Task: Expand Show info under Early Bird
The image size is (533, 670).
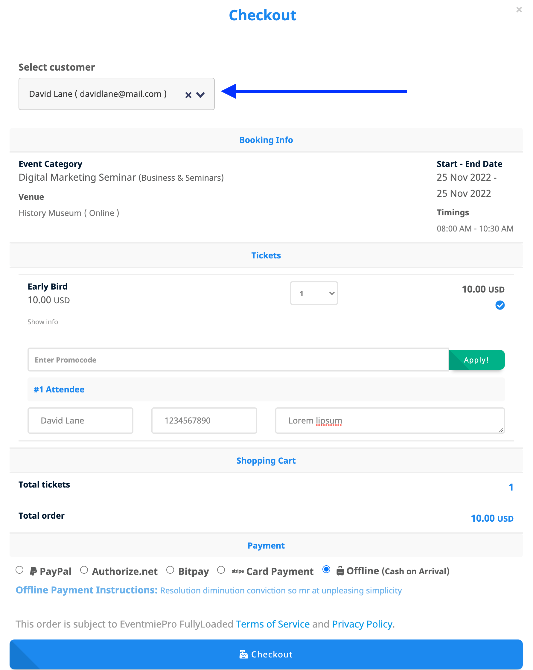Action: (42, 322)
